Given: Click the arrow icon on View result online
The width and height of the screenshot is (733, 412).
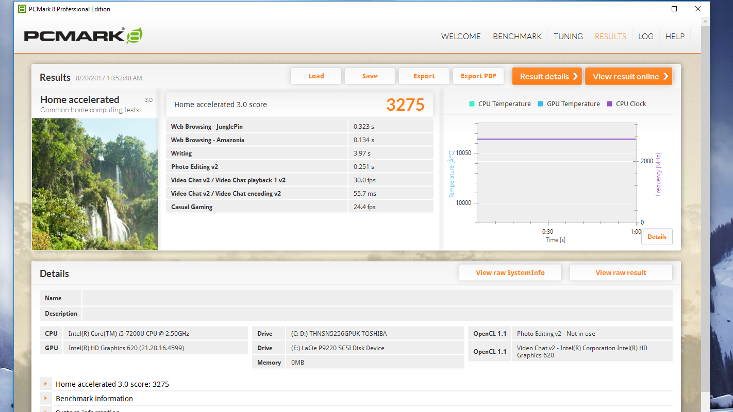Looking at the screenshot, I should point(665,76).
